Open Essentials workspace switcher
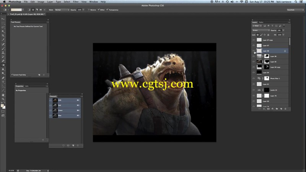 [295, 10]
